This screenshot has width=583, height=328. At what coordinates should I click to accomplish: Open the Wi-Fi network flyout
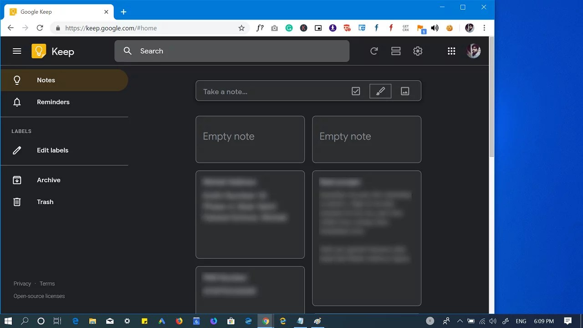482,321
